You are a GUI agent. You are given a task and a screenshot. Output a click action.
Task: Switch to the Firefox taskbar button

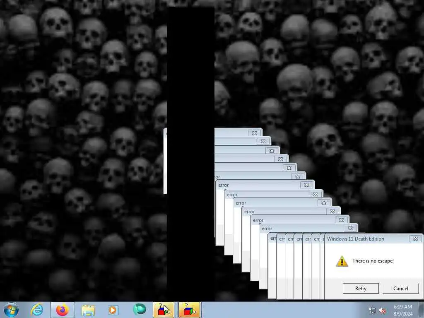63,310
